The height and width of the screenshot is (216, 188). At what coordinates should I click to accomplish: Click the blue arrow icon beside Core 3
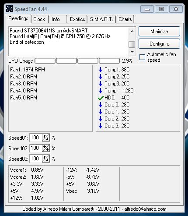click(x=101, y=126)
